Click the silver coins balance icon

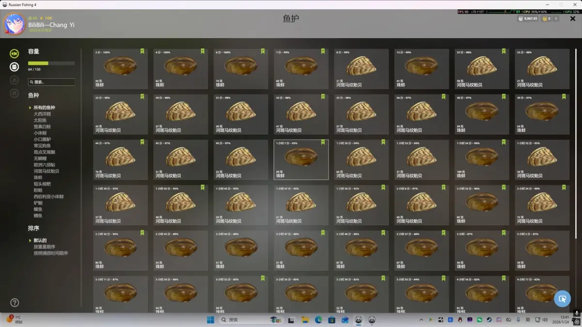pos(521,18)
